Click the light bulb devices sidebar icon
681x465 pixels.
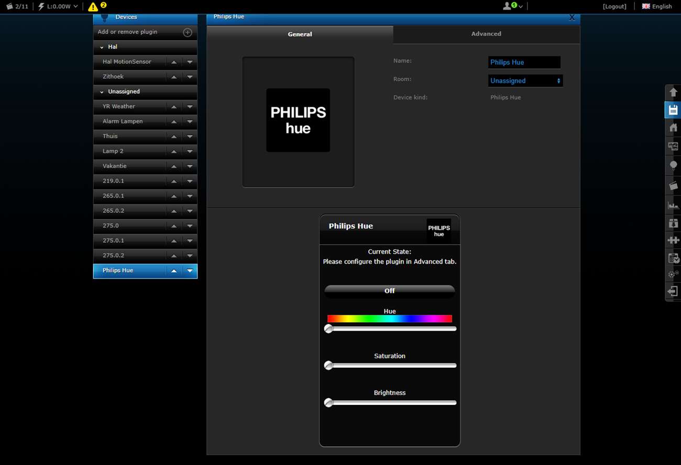coord(673,165)
